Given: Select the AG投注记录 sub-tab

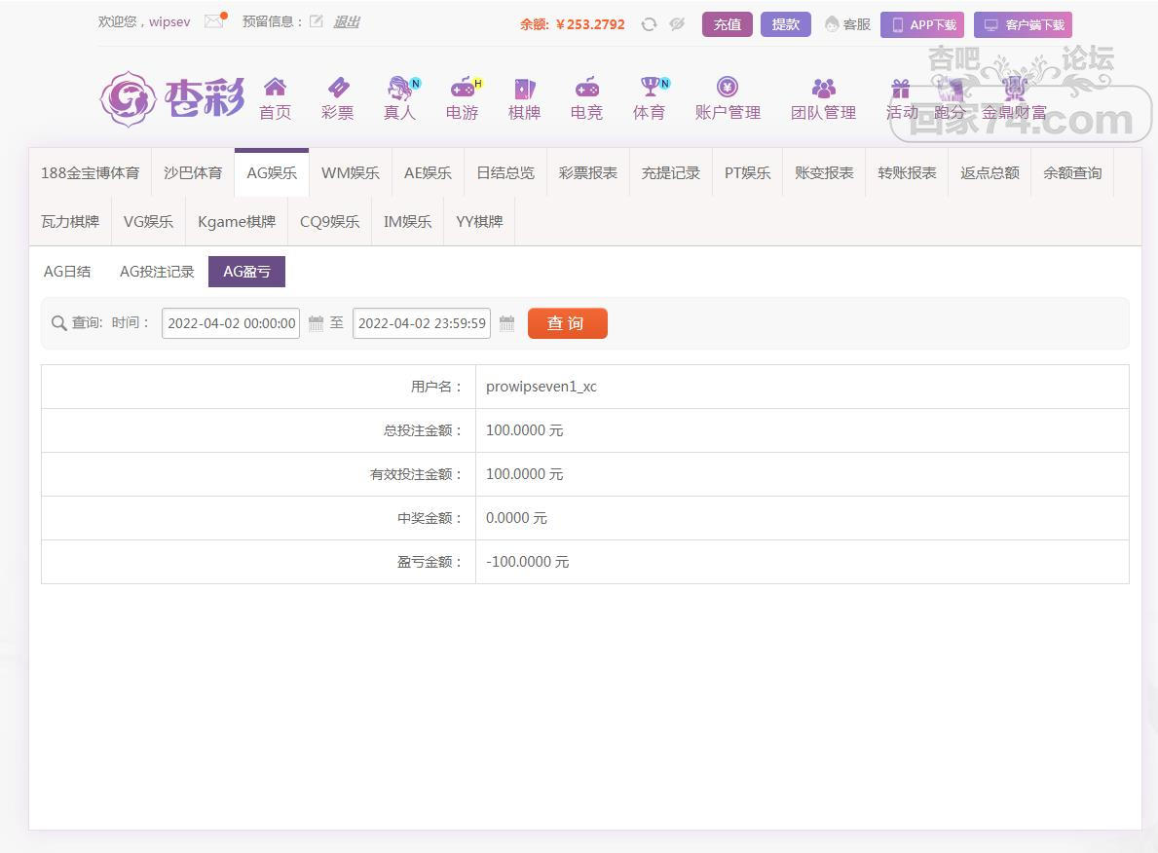Looking at the screenshot, I should [157, 272].
